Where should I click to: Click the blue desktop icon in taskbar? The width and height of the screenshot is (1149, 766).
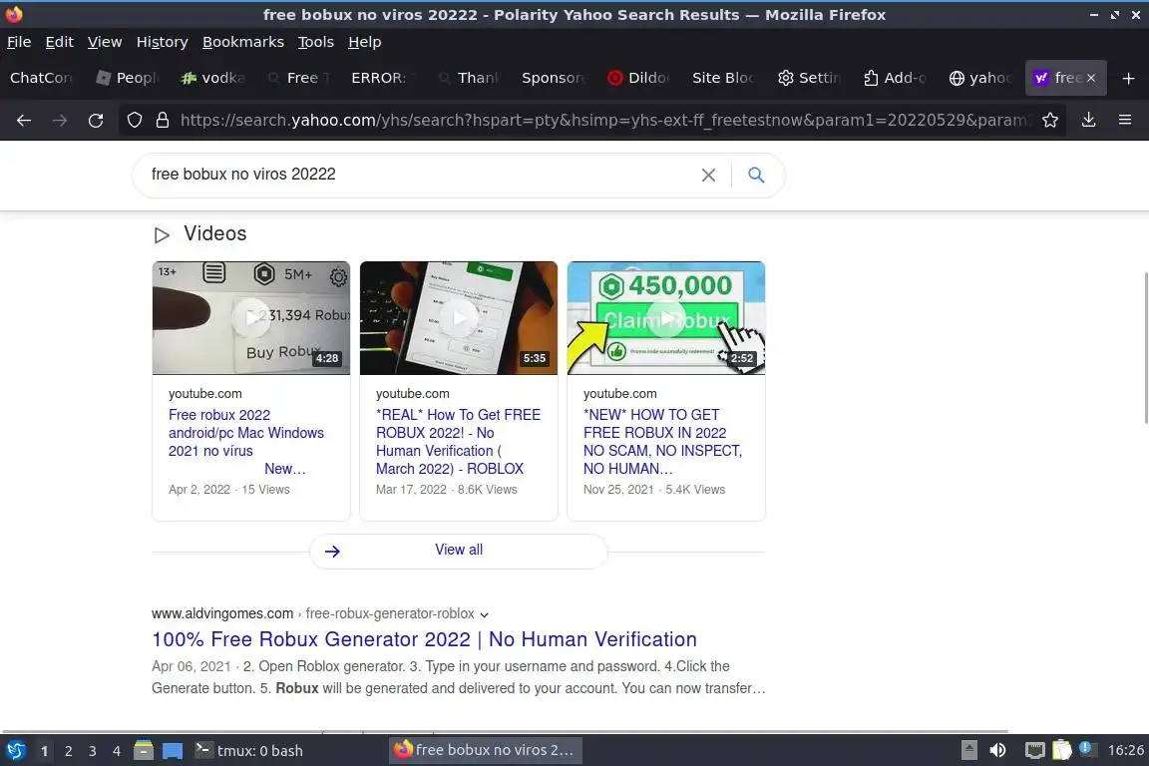click(173, 751)
